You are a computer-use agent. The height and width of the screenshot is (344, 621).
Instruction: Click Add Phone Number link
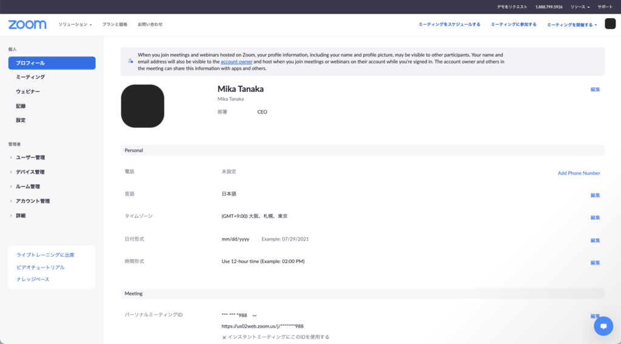(x=579, y=173)
